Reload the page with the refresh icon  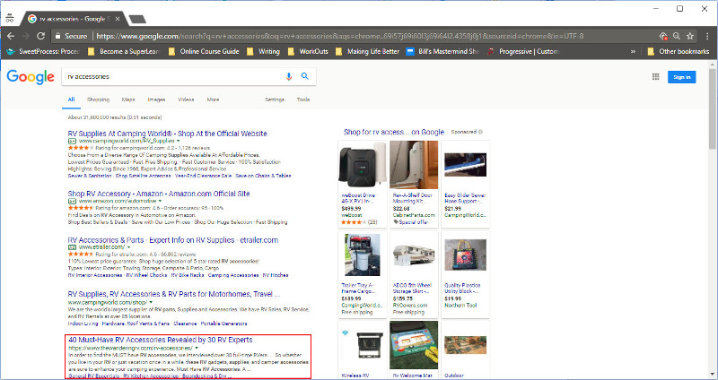pos(40,36)
